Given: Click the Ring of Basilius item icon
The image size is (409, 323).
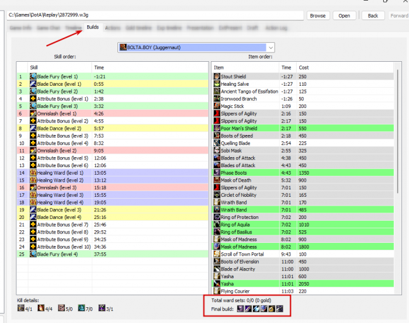Looking at the screenshot, I should tap(216, 232).
